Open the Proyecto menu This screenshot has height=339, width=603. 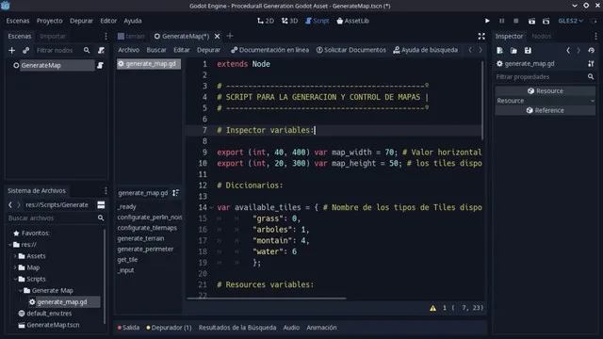(x=49, y=21)
